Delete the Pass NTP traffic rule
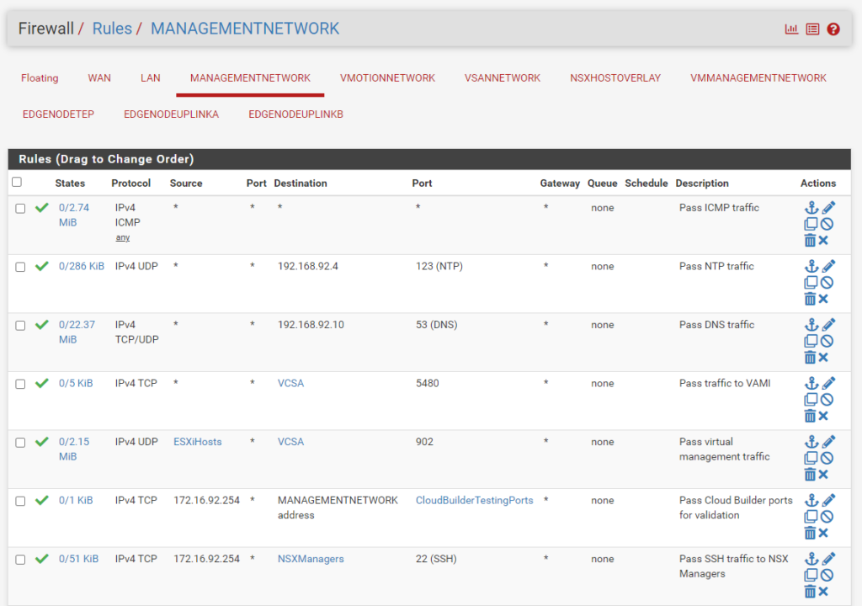Screen dimensions: 862x606 (x=810, y=299)
